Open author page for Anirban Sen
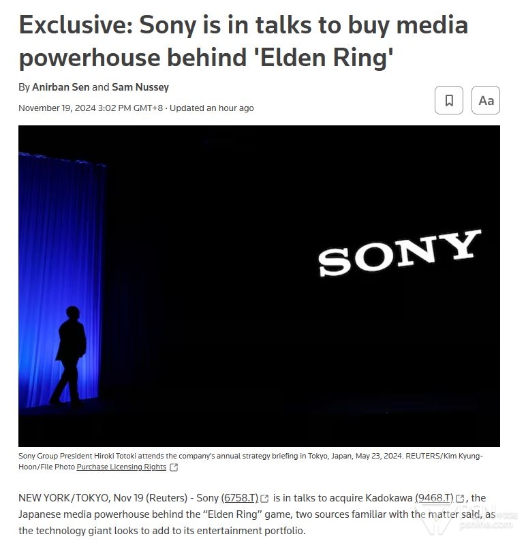Viewport: 526px width, 543px height. 61,87
